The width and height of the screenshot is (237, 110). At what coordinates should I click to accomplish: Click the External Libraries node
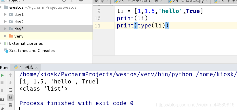click(x=26, y=43)
